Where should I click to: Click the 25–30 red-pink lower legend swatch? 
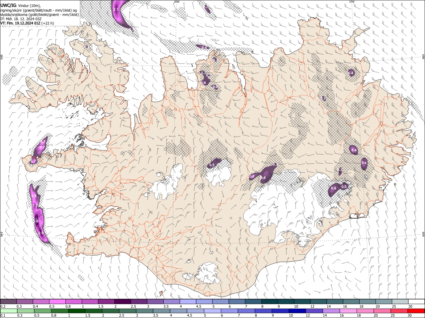pyautogui.click(x=398, y=311)
